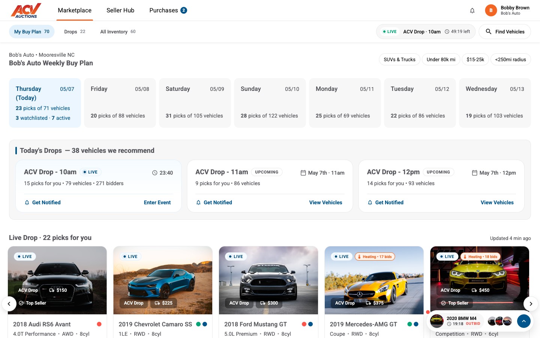The height and width of the screenshot is (338, 540).
Task: Click the Top Seller badge icon on the BMW card
Action: pyautogui.click(x=444, y=303)
